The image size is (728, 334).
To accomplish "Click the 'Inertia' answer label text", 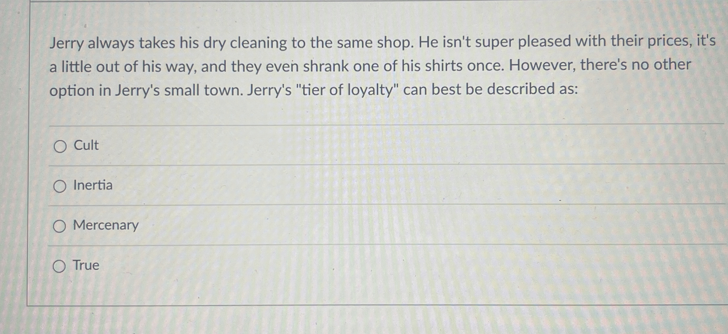I will point(93,185).
